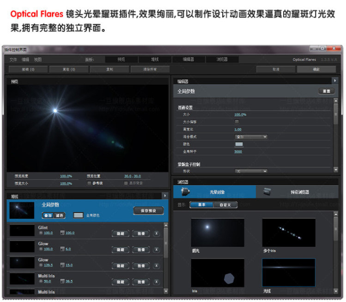346x302 pixels.
Task: Switch to the 光晕对象 browser tab
Action: click(x=214, y=192)
